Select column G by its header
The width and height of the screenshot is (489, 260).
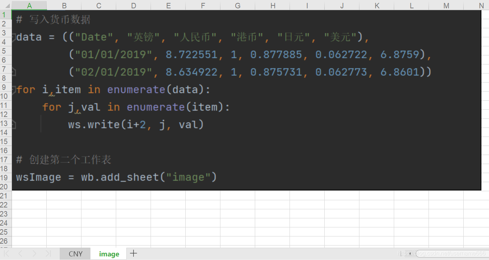coord(237,6)
